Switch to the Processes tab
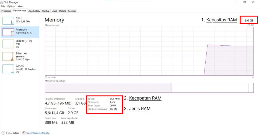The image size is (258, 135). click(x=6, y=11)
